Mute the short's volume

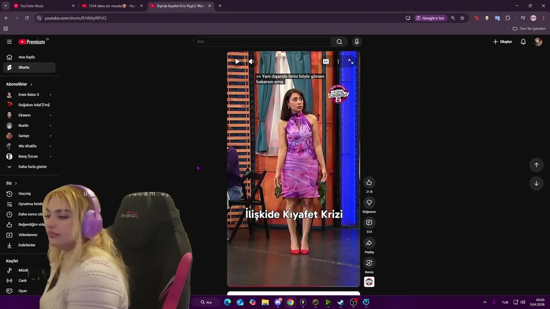251,61
